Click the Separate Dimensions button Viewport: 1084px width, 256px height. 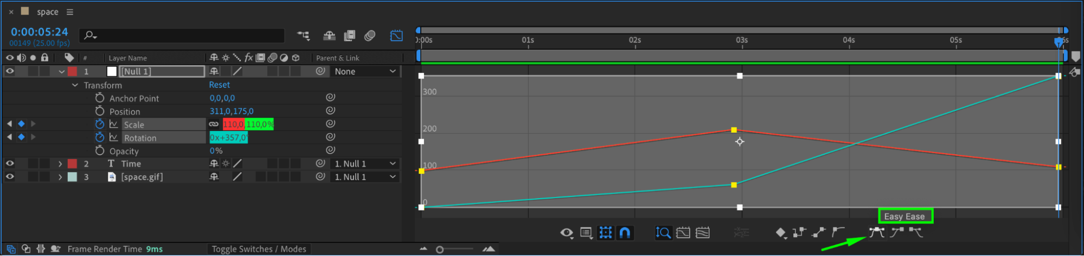pos(741,233)
